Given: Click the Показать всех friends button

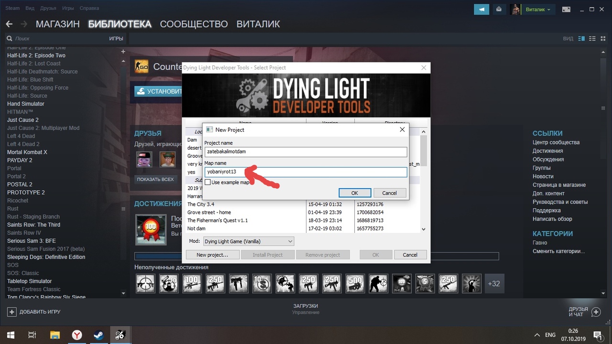Looking at the screenshot, I should coord(154,180).
